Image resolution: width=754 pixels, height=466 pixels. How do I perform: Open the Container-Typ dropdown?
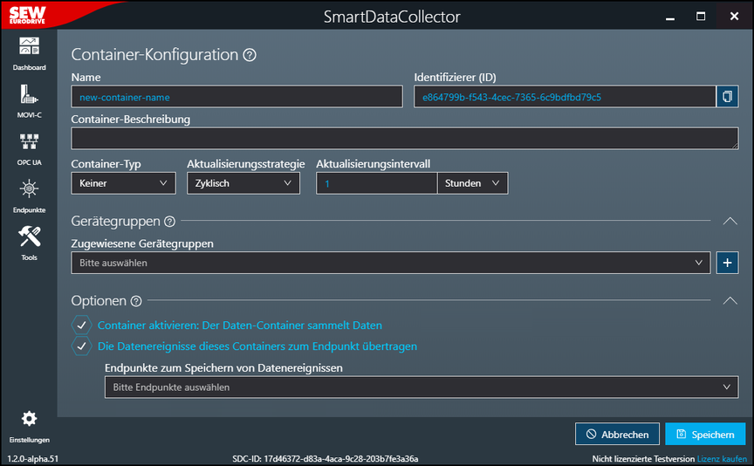pos(123,183)
